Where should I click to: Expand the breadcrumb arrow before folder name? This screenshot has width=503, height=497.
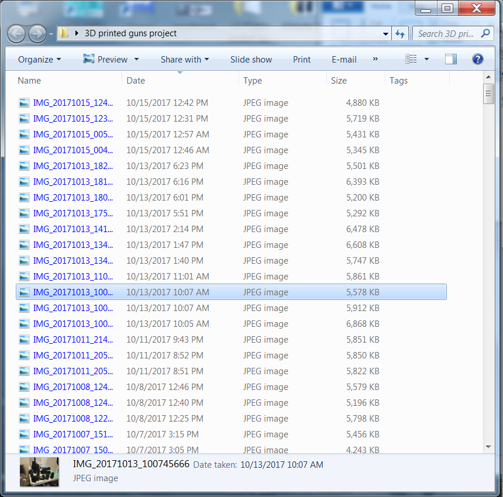click(x=77, y=33)
